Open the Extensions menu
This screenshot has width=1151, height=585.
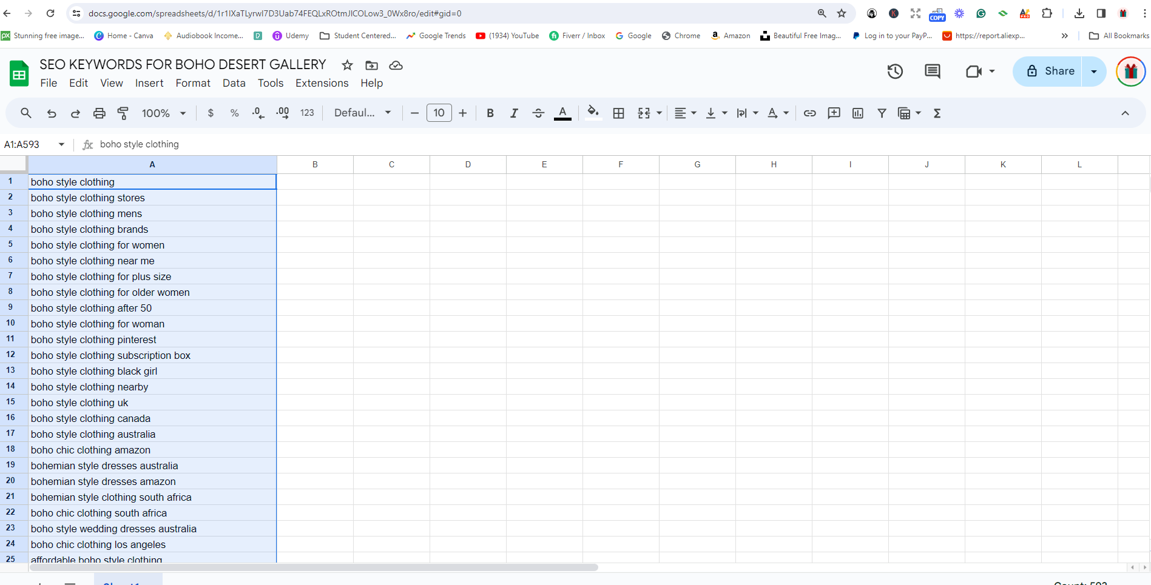322,83
